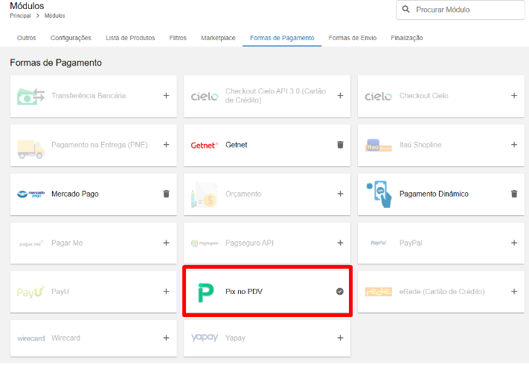Select the Filtros tab
The image size is (529, 366).
pos(178,38)
